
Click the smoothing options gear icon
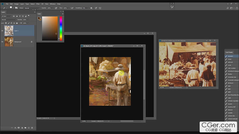(x=91, y=8)
